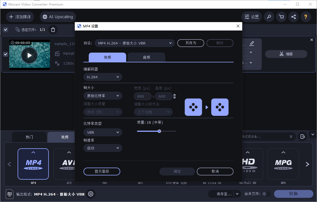Click the pencil rename icon on the file
The width and height of the screenshot is (317, 202).
[252, 44]
